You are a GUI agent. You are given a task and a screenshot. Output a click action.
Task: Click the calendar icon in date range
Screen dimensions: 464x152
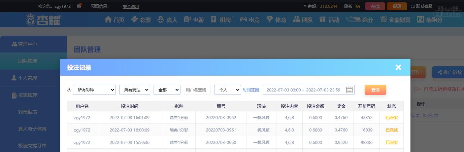click(349, 90)
